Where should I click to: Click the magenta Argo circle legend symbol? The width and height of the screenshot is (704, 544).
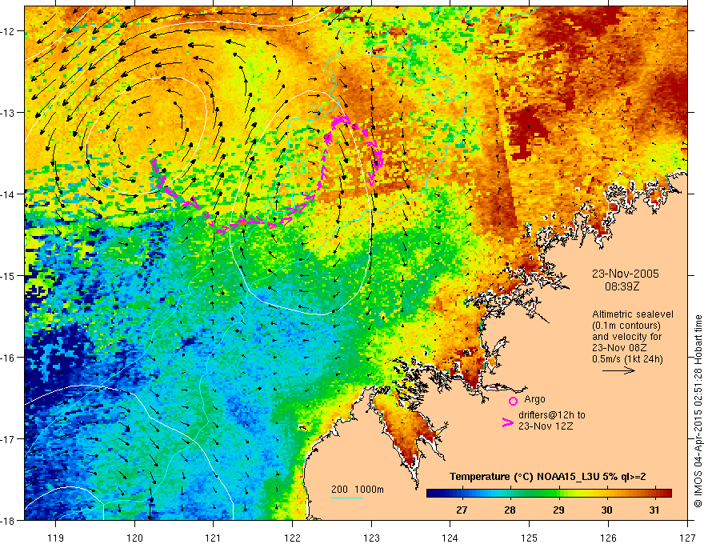[x=513, y=401]
